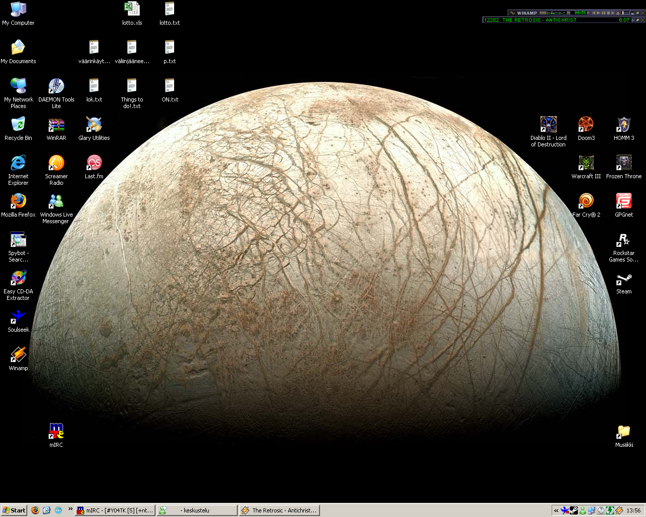This screenshot has width=646, height=517.
Task: Stop playback in the Winamp bar
Action: coord(608,13)
